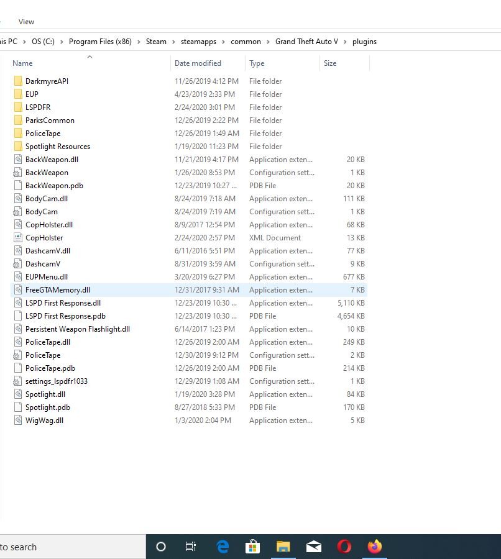Screen dimensions: 501x559
Task: Click the DashcamV.dll file icon
Action: (x=18, y=251)
